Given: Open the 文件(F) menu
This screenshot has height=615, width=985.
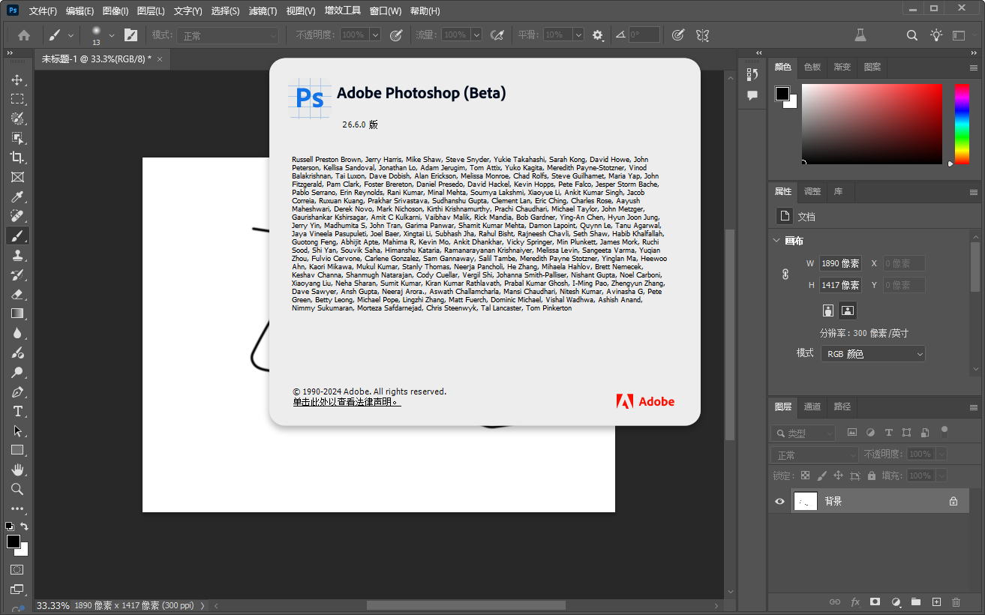Looking at the screenshot, I should 43,11.
